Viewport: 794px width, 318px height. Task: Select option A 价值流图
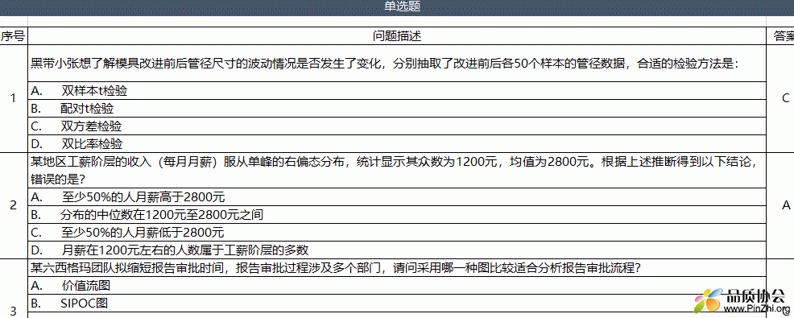(397, 286)
